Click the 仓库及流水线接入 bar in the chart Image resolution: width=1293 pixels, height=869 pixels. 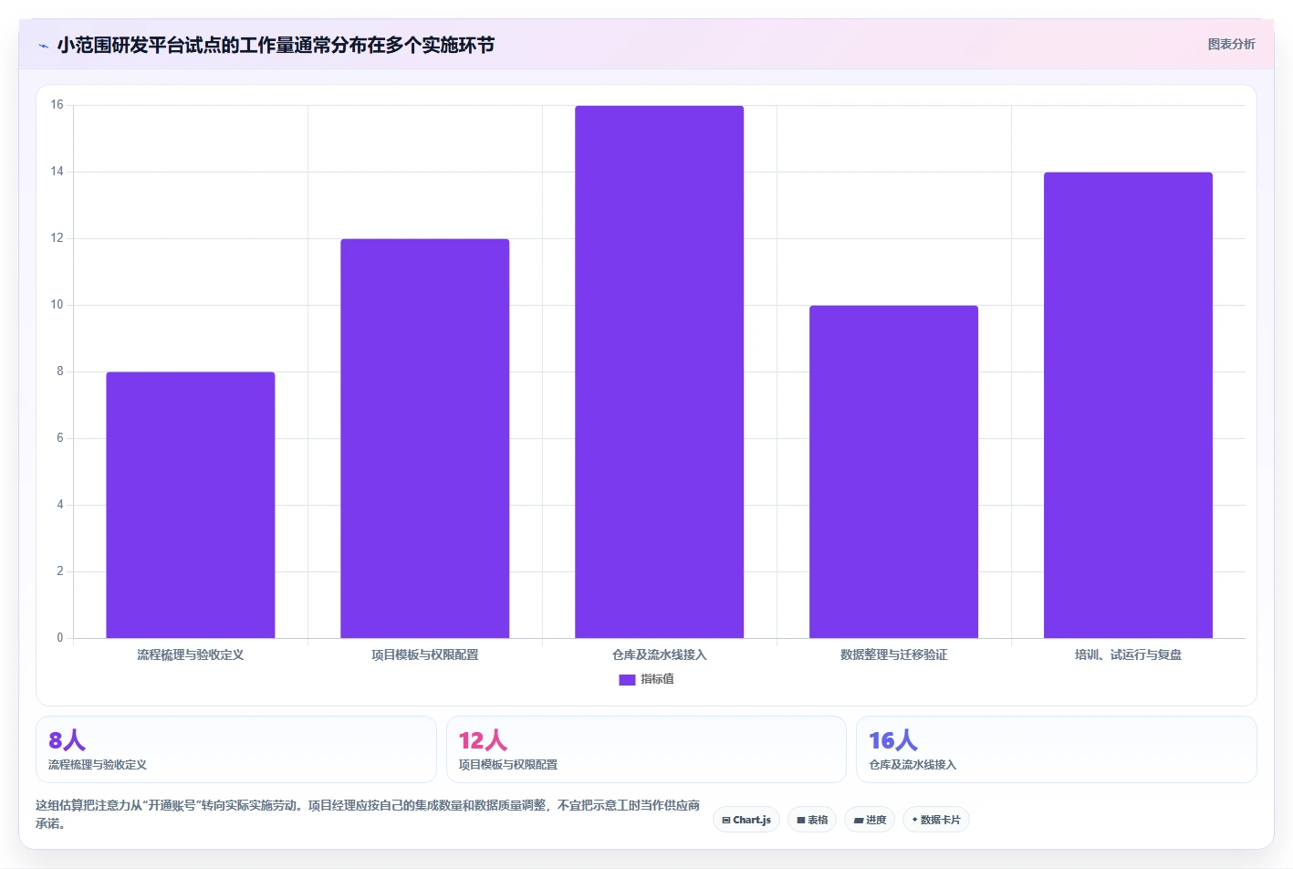(660, 372)
